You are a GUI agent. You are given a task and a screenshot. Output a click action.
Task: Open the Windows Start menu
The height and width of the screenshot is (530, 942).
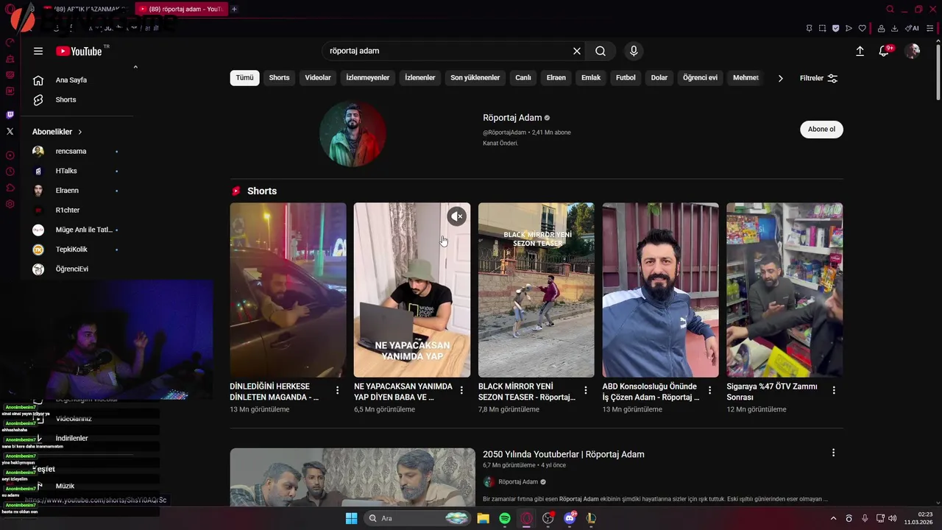(351, 518)
